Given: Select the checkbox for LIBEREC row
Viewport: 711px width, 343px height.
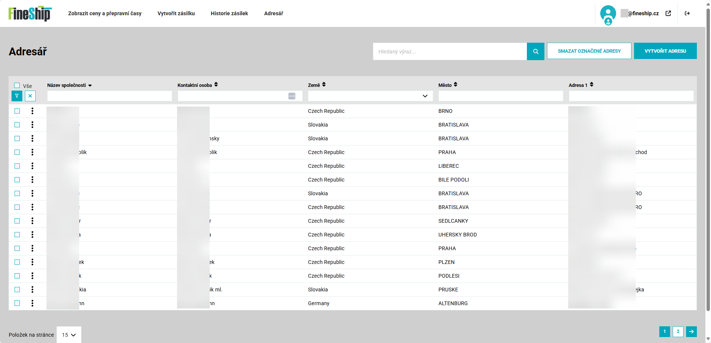Looking at the screenshot, I should [x=17, y=166].
